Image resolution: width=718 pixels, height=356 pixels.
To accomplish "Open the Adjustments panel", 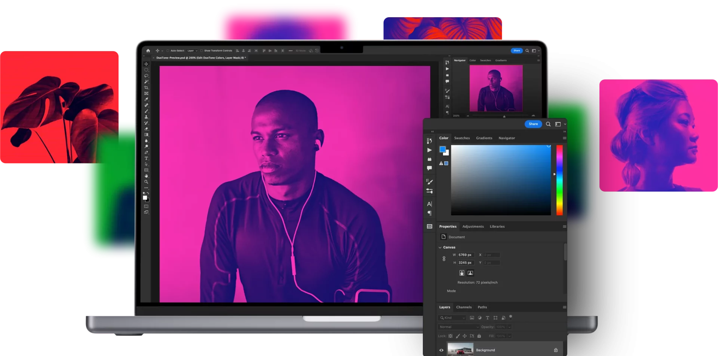I will click(x=473, y=226).
